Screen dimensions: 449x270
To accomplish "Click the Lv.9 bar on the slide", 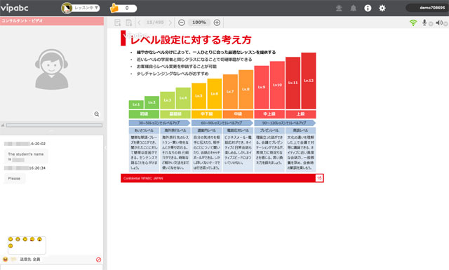I will pyautogui.click(x=262, y=87).
